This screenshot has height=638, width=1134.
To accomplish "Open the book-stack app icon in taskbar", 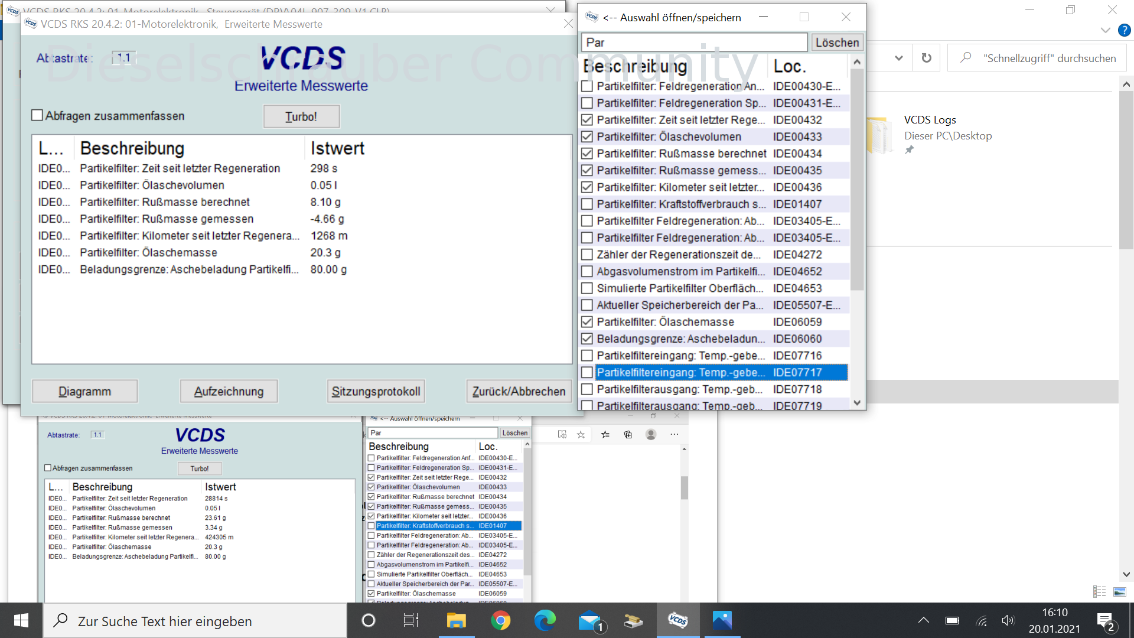I will point(633,620).
